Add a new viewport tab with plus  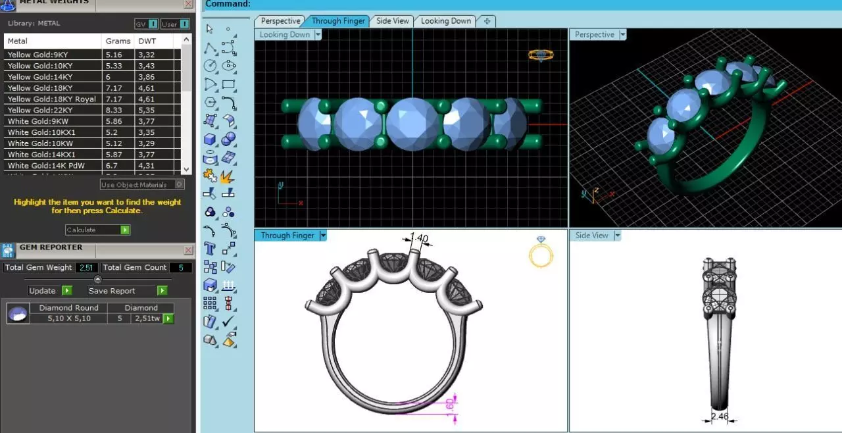pyautogui.click(x=487, y=21)
